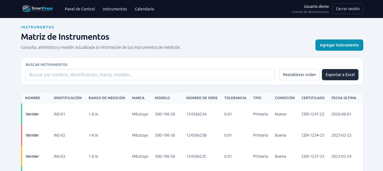Sort by the Marca column header

[x=138, y=98]
